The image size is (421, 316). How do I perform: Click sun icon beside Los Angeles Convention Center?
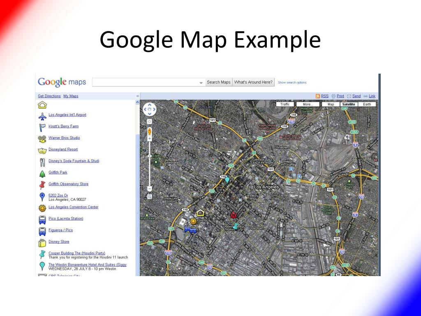tap(42, 208)
